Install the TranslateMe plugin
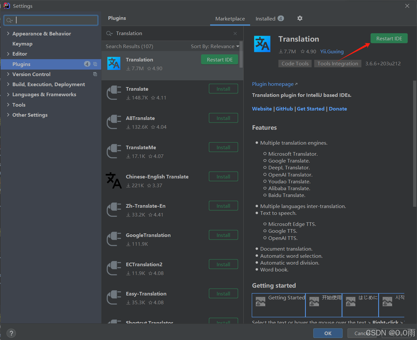This screenshot has height=340, width=417. (223, 147)
